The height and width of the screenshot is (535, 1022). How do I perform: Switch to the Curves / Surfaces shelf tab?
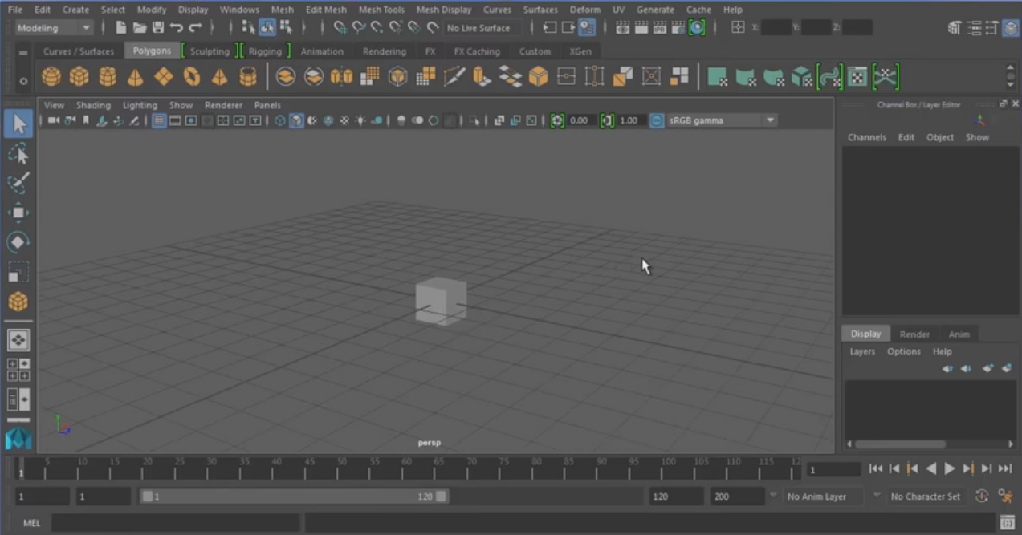coord(79,51)
